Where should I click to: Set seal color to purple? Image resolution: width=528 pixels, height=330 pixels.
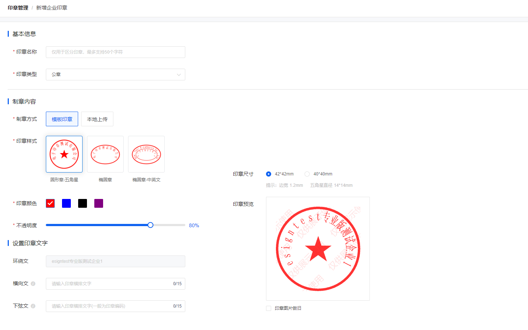[99, 203]
